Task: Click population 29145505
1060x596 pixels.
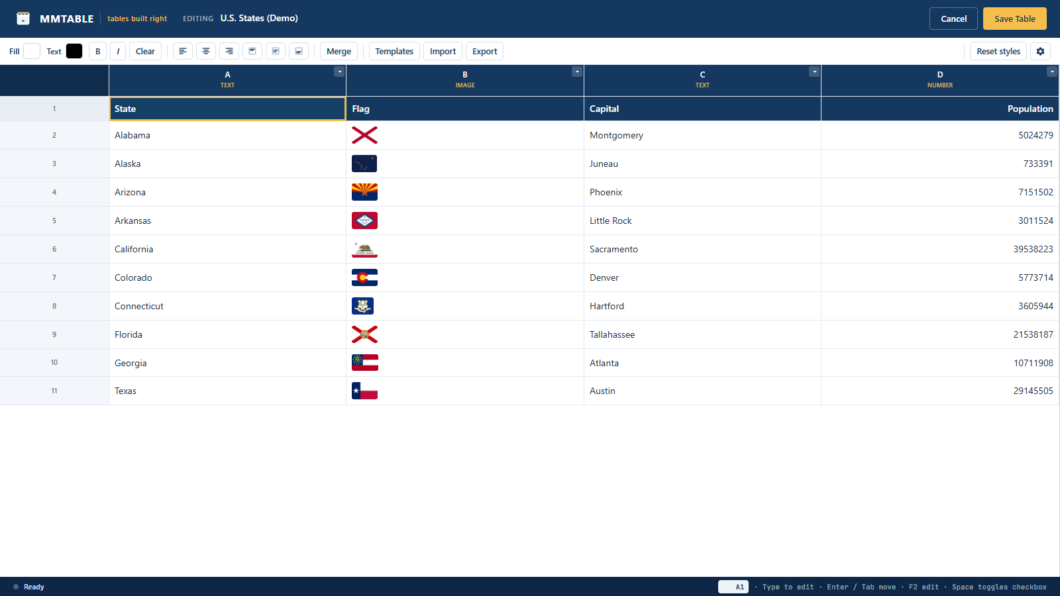Action: tap(940, 391)
